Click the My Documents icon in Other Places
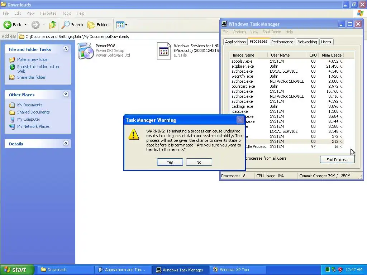The height and width of the screenshot is (275, 367). pyautogui.click(x=12, y=105)
